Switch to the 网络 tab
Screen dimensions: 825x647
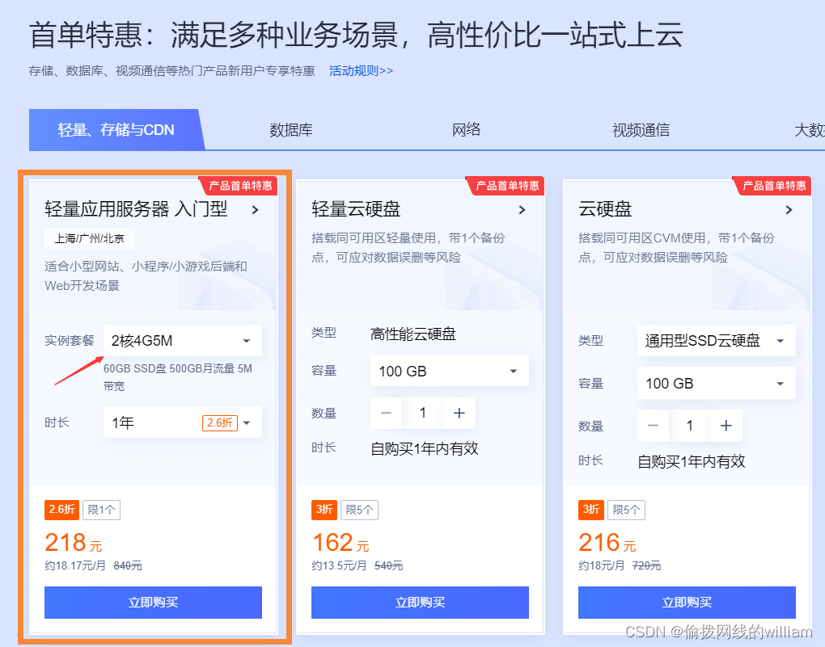click(x=466, y=130)
